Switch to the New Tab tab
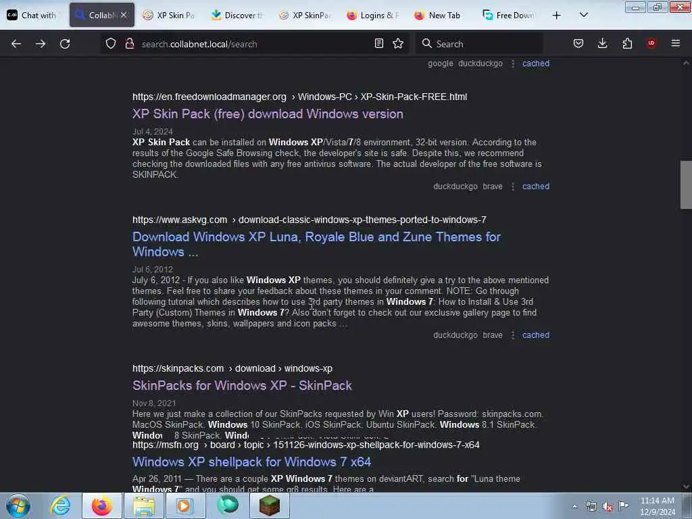 tap(441, 15)
